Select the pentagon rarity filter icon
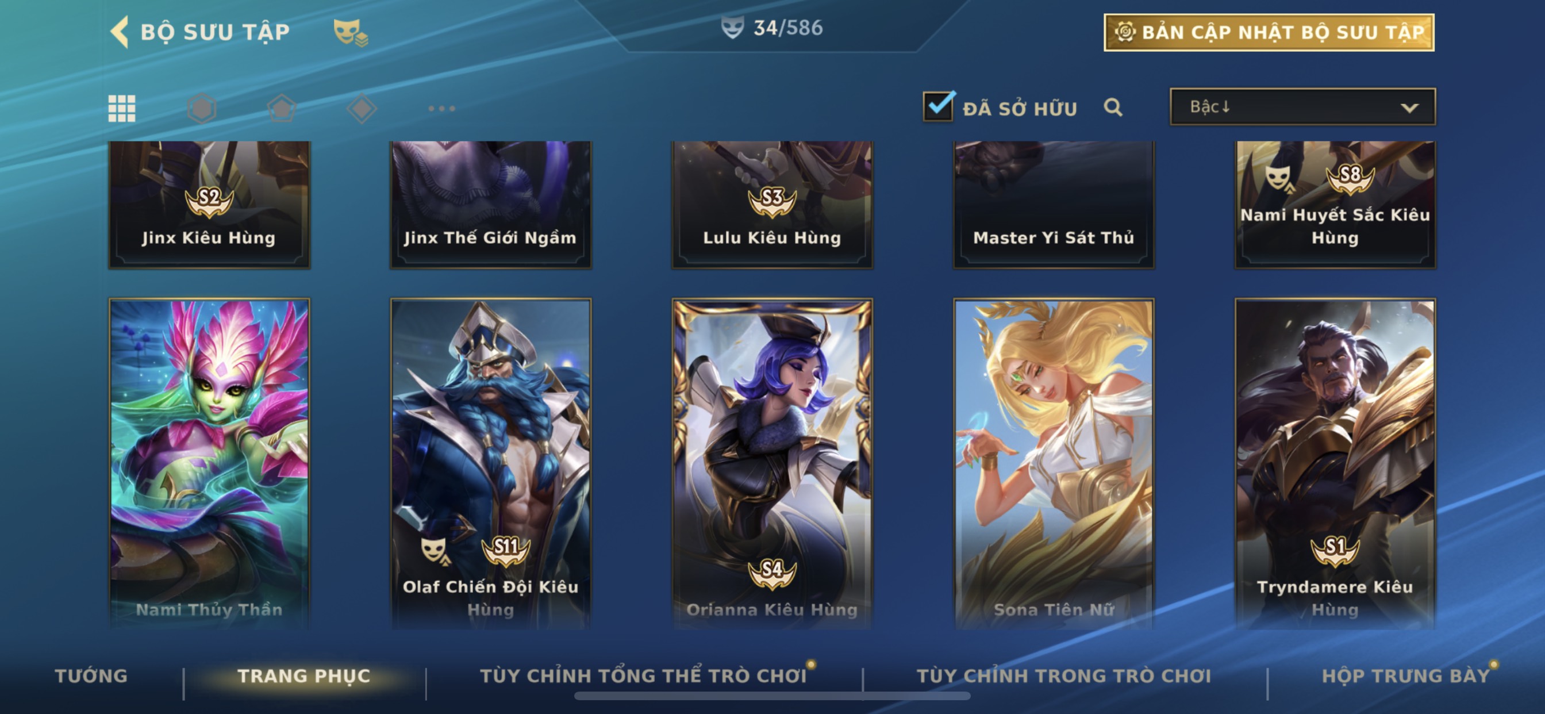The width and height of the screenshot is (1545, 714). pyautogui.click(x=282, y=109)
